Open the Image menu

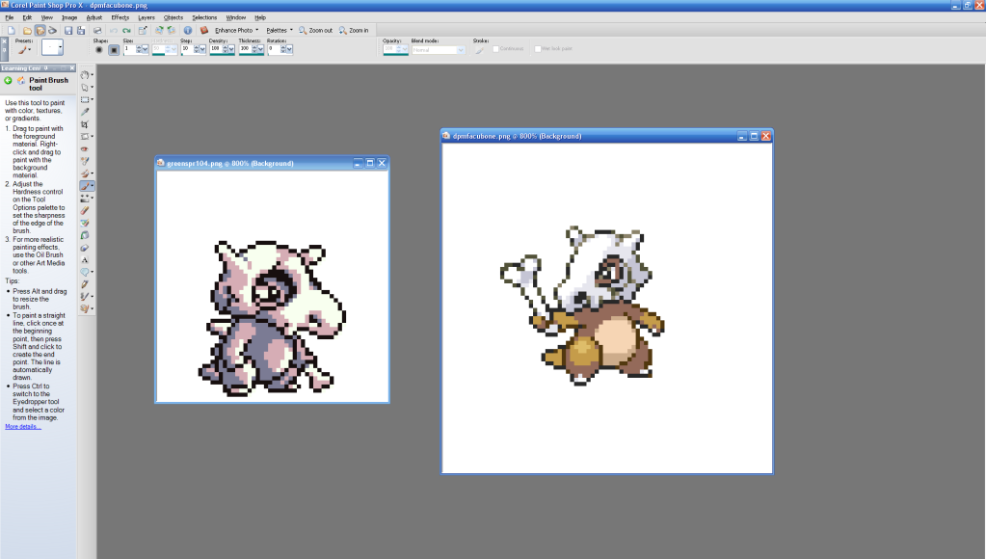point(69,17)
